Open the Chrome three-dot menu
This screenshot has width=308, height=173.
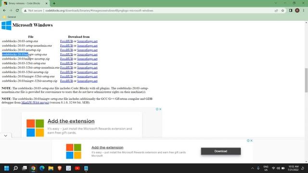point(304,11)
